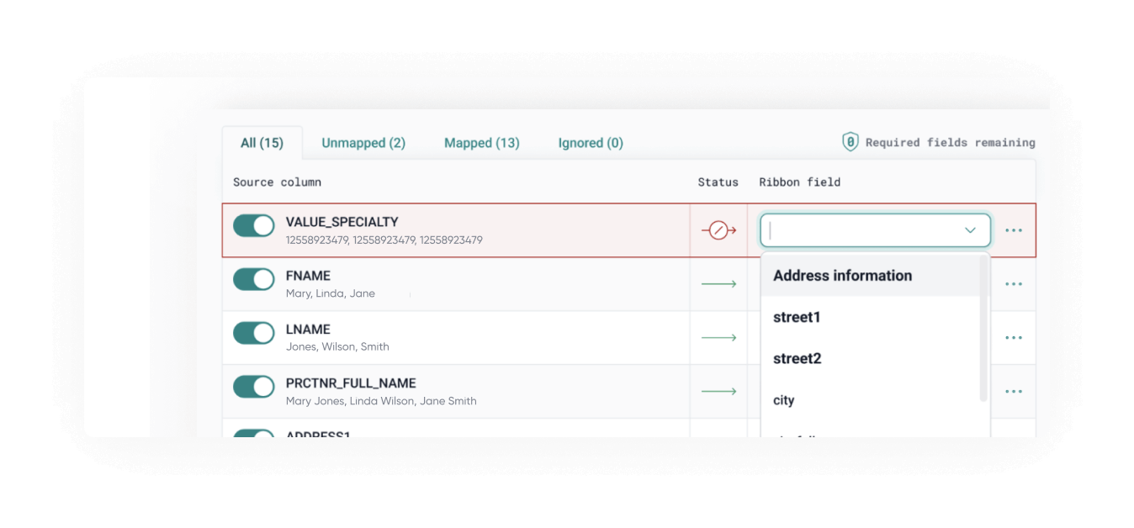
Task: Click the Status column header
Action: 718,182
